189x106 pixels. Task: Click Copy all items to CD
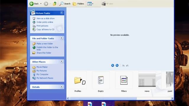pyautogui.click(x=45, y=29)
